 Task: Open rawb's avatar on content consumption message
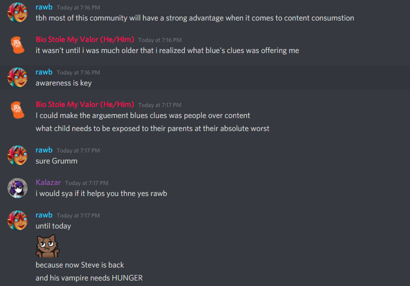pyautogui.click(x=18, y=12)
